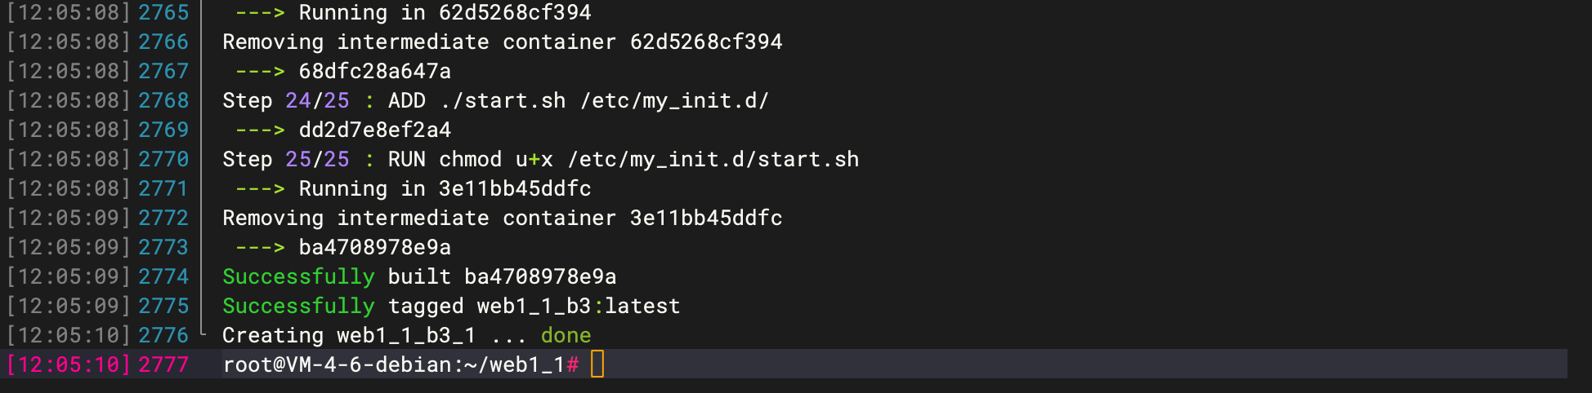1592x393 pixels.
Task: Click the 'Step 24/25' text
Action: [x=286, y=100]
